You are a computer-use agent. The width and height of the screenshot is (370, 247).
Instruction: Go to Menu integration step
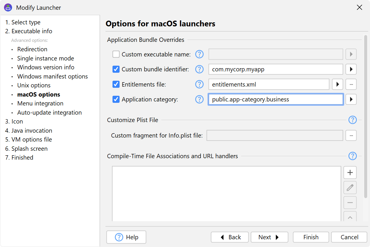tap(40, 103)
